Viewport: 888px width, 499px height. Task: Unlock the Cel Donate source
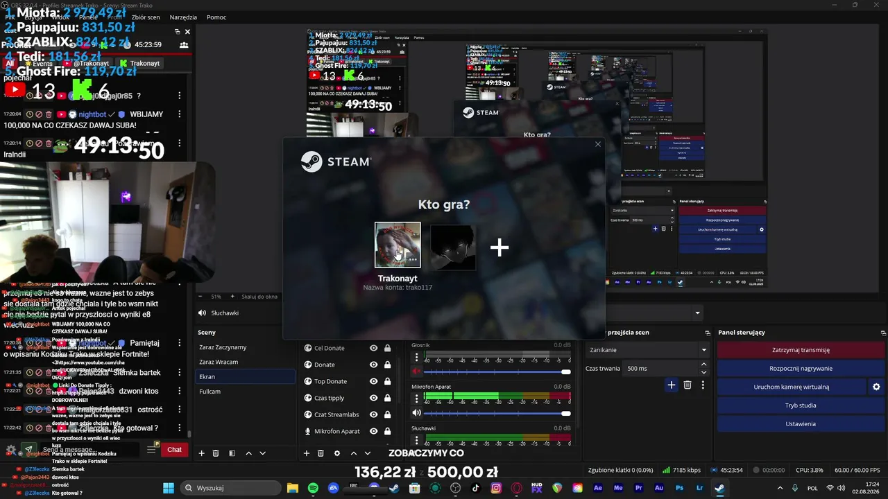pos(387,348)
